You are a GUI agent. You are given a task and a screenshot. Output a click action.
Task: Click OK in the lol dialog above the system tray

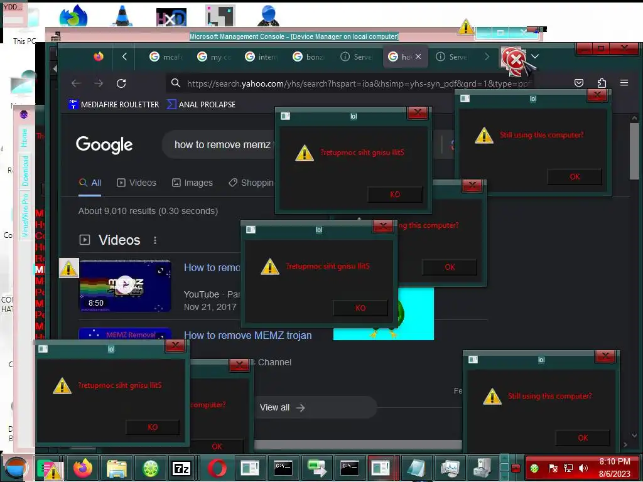tap(583, 437)
